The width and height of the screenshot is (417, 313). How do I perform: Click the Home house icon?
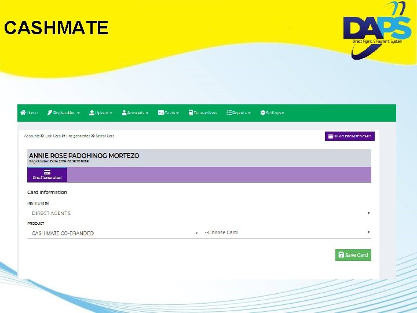point(23,112)
